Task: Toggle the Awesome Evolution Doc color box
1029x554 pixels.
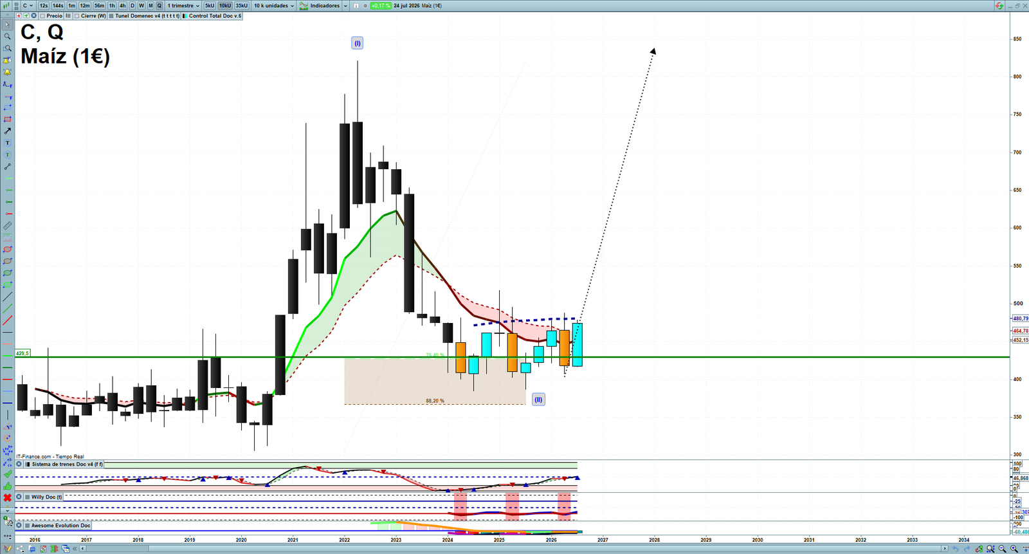Action: coord(27,525)
